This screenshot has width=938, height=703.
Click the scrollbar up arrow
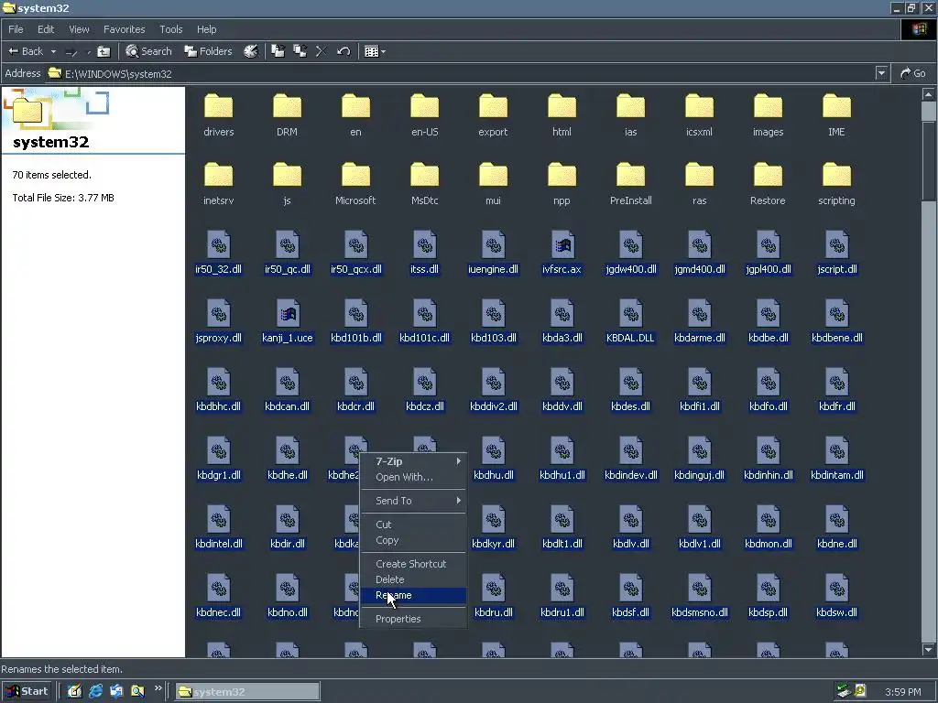coord(929,94)
